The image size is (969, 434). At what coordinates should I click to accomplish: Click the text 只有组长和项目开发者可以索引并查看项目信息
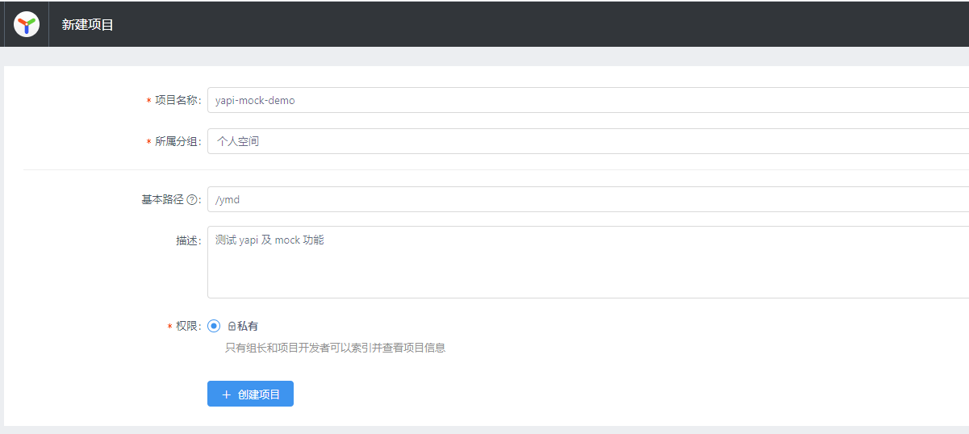click(335, 348)
